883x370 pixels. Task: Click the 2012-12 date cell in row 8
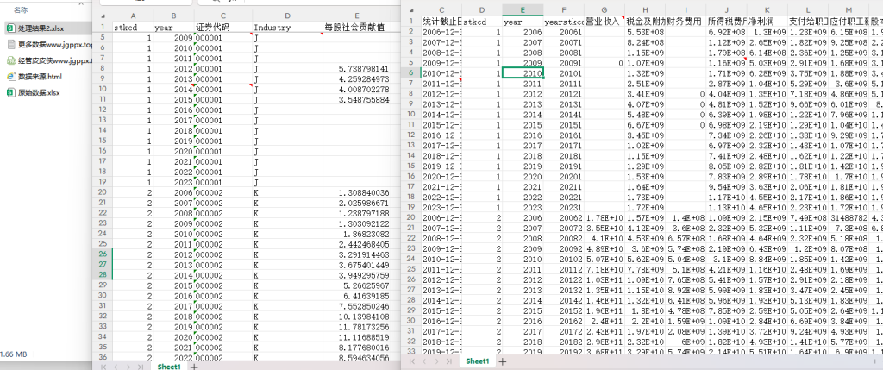(441, 93)
